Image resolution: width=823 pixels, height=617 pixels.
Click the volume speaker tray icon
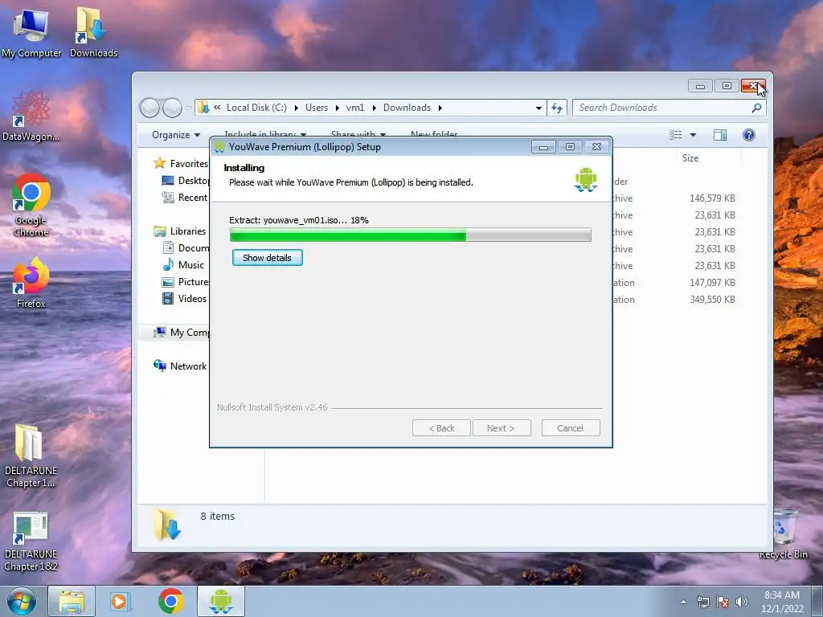coord(741,602)
